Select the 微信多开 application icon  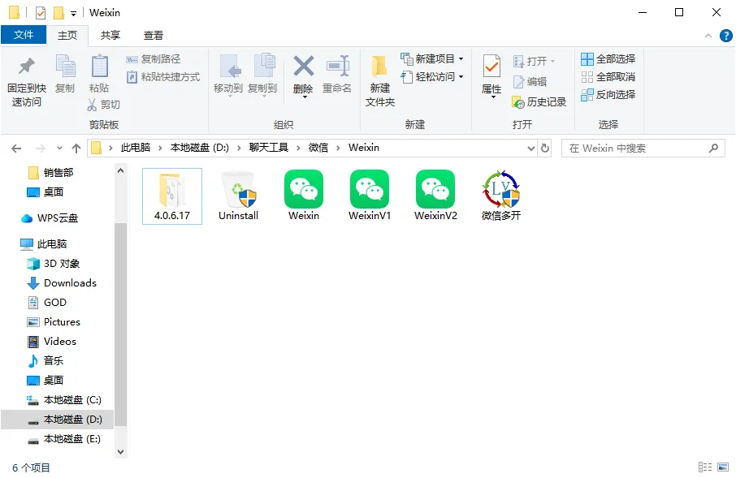[501, 196]
